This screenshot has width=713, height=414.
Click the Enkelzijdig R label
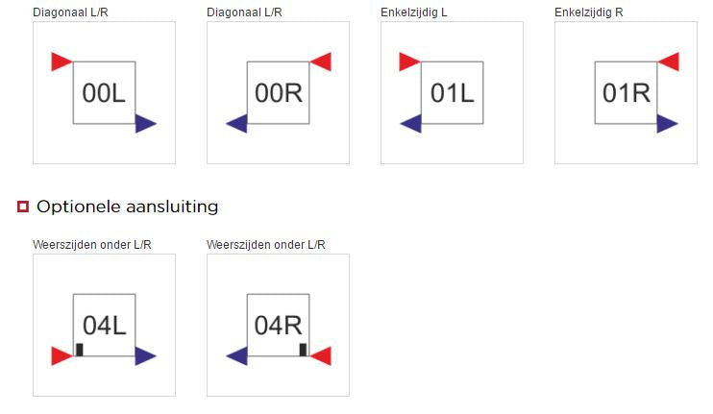[588, 12]
